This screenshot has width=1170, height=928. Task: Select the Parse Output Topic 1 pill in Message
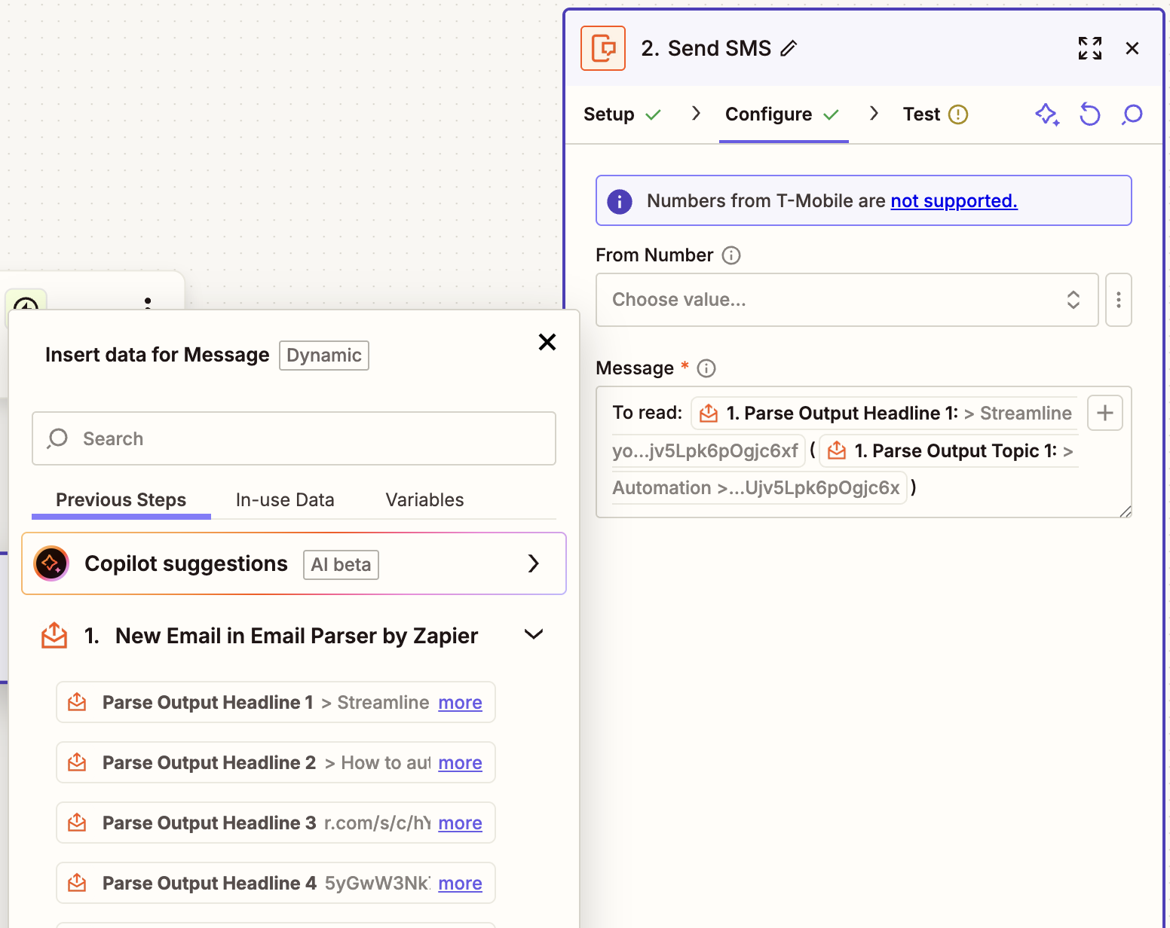(x=950, y=450)
